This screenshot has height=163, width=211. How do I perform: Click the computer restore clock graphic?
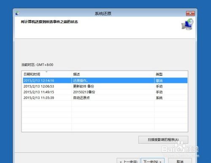point(187,24)
